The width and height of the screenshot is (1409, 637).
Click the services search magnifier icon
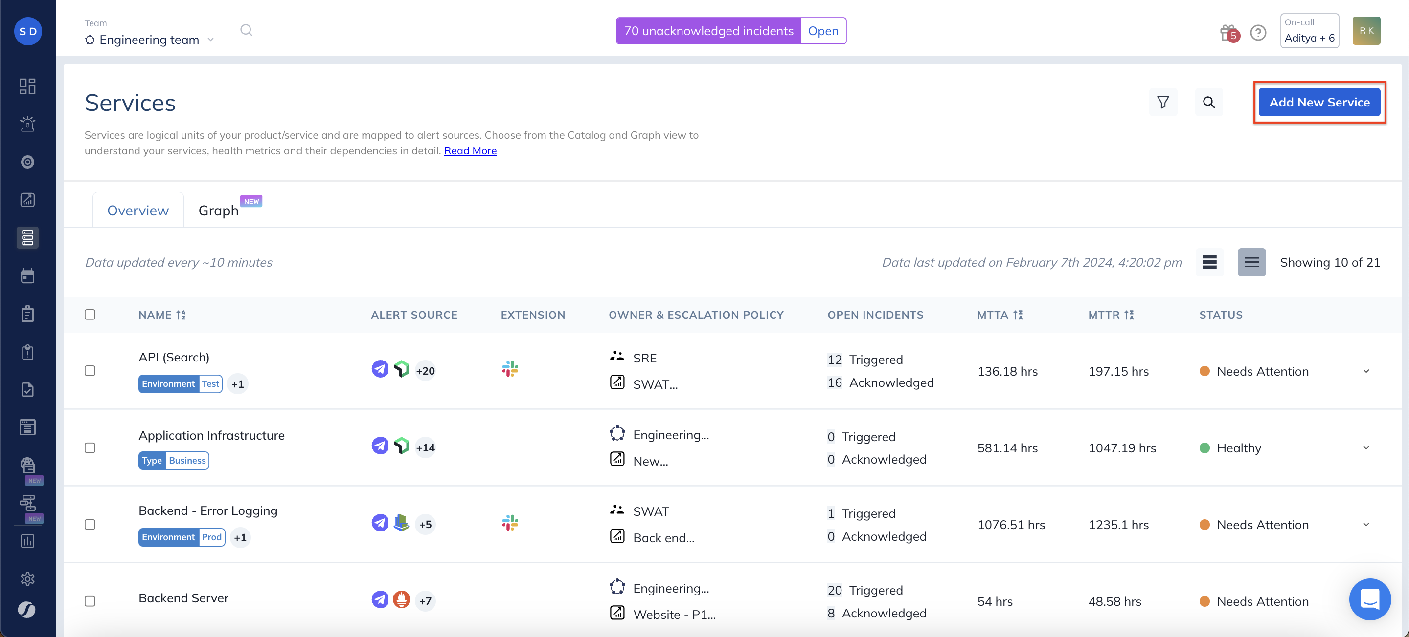1208,102
